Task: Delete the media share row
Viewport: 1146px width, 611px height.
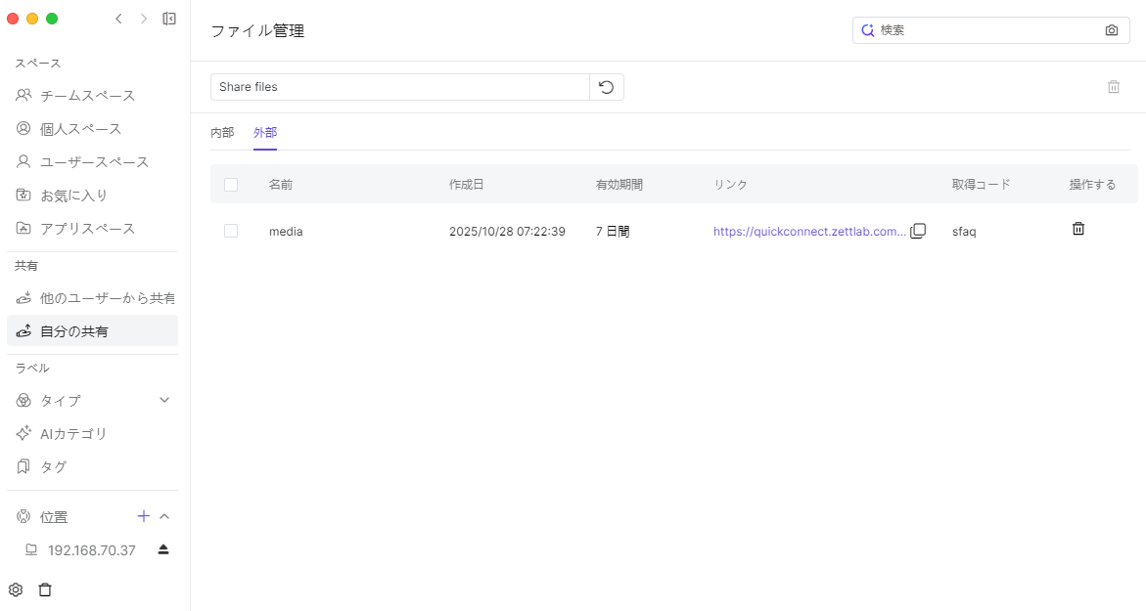Action: (1078, 229)
